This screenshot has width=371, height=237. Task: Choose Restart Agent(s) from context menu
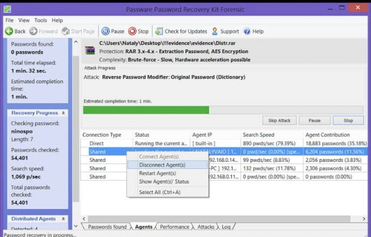pyautogui.click(x=167, y=173)
